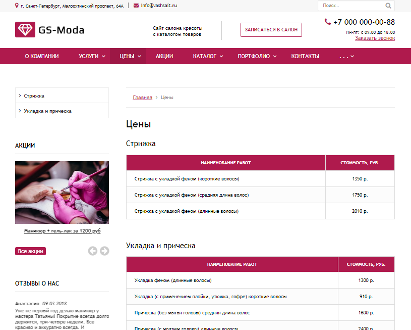Show next promotion with right arrow

[x=104, y=251]
